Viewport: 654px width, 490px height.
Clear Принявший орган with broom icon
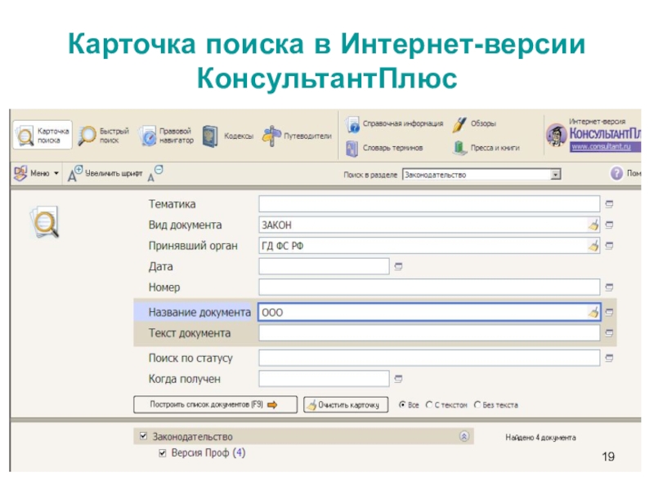point(594,246)
